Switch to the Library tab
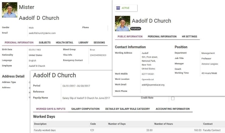The width and height of the screenshot is (225, 133). pyautogui.click(x=83, y=43)
